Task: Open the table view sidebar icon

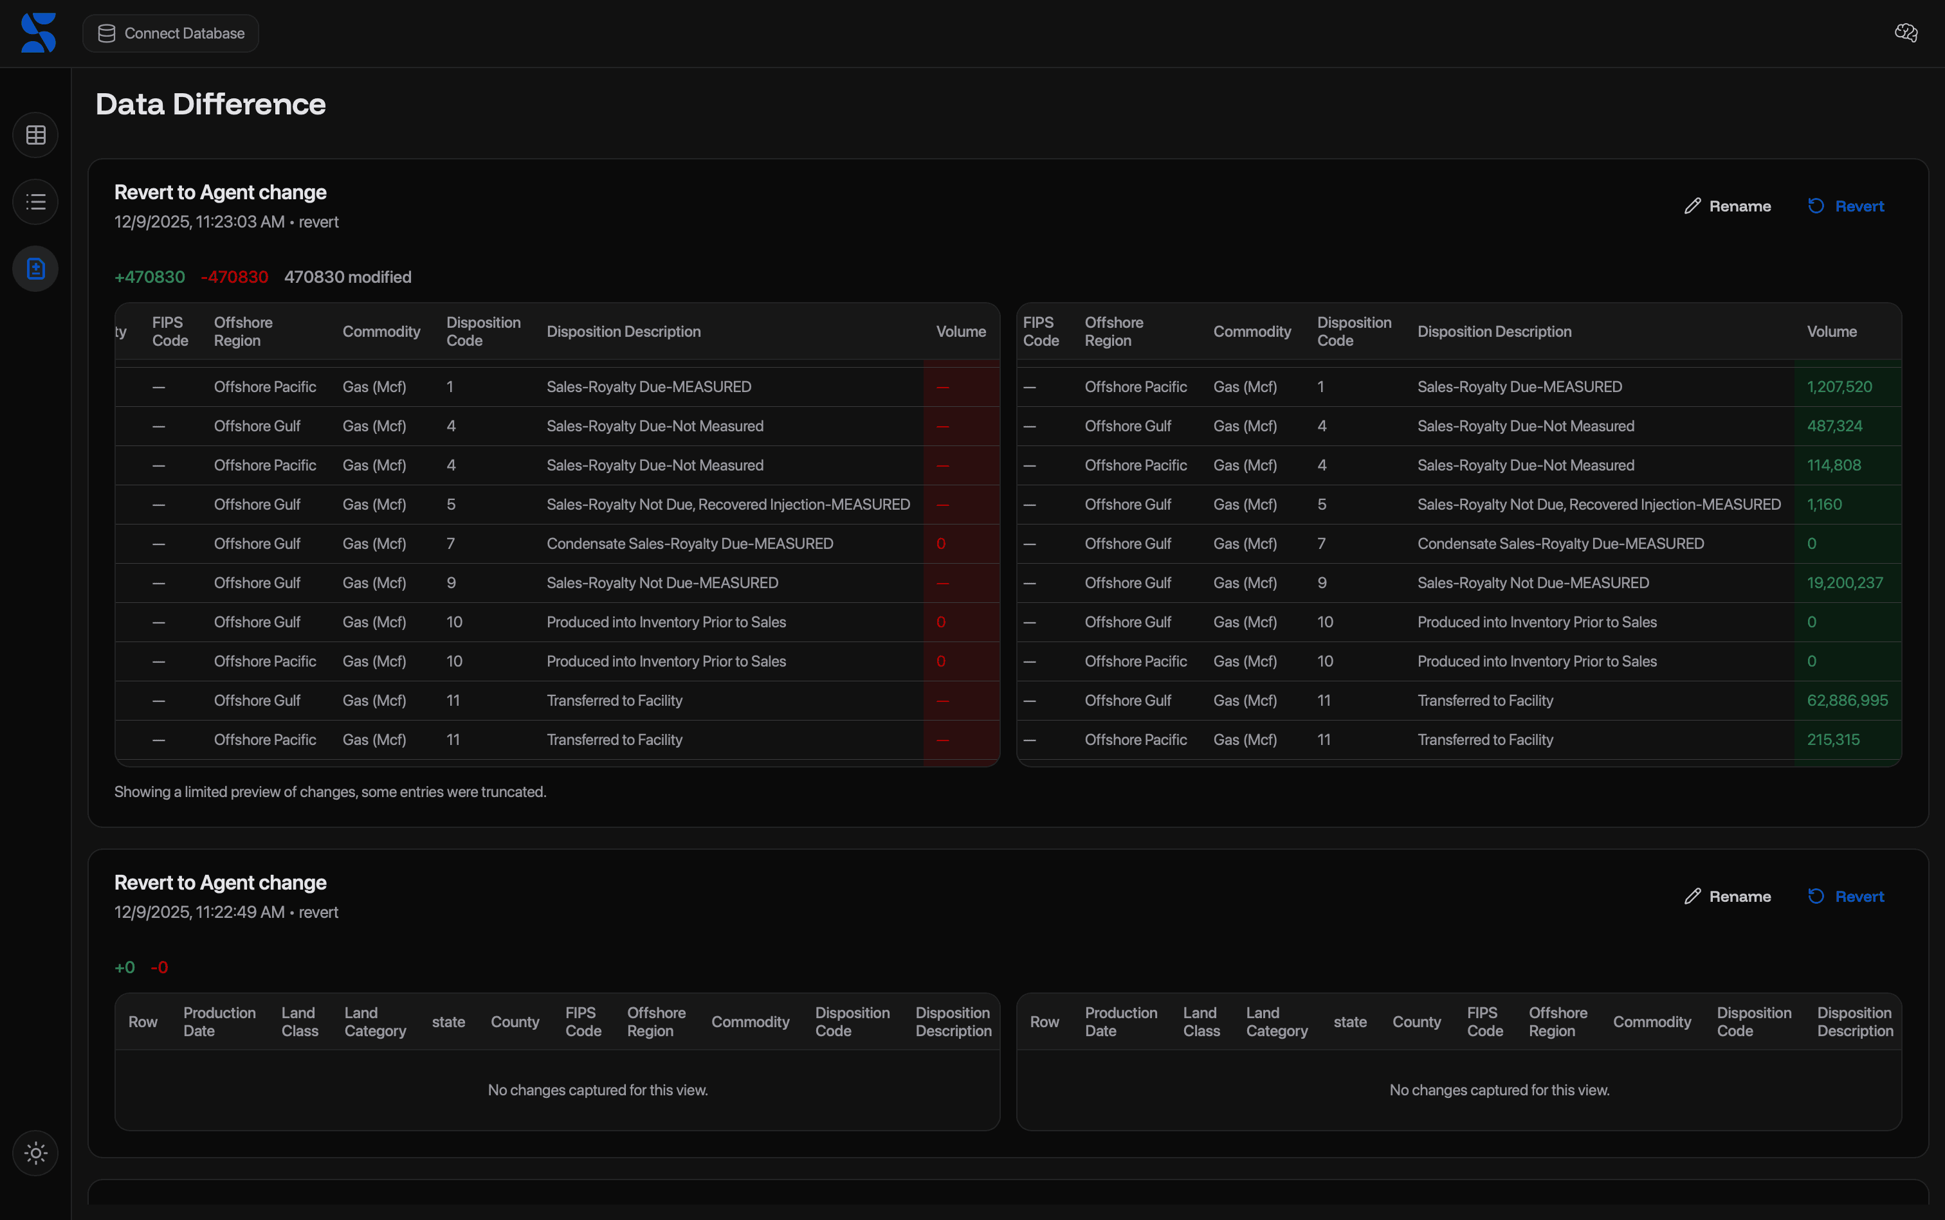Action: [x=35, y=135]
